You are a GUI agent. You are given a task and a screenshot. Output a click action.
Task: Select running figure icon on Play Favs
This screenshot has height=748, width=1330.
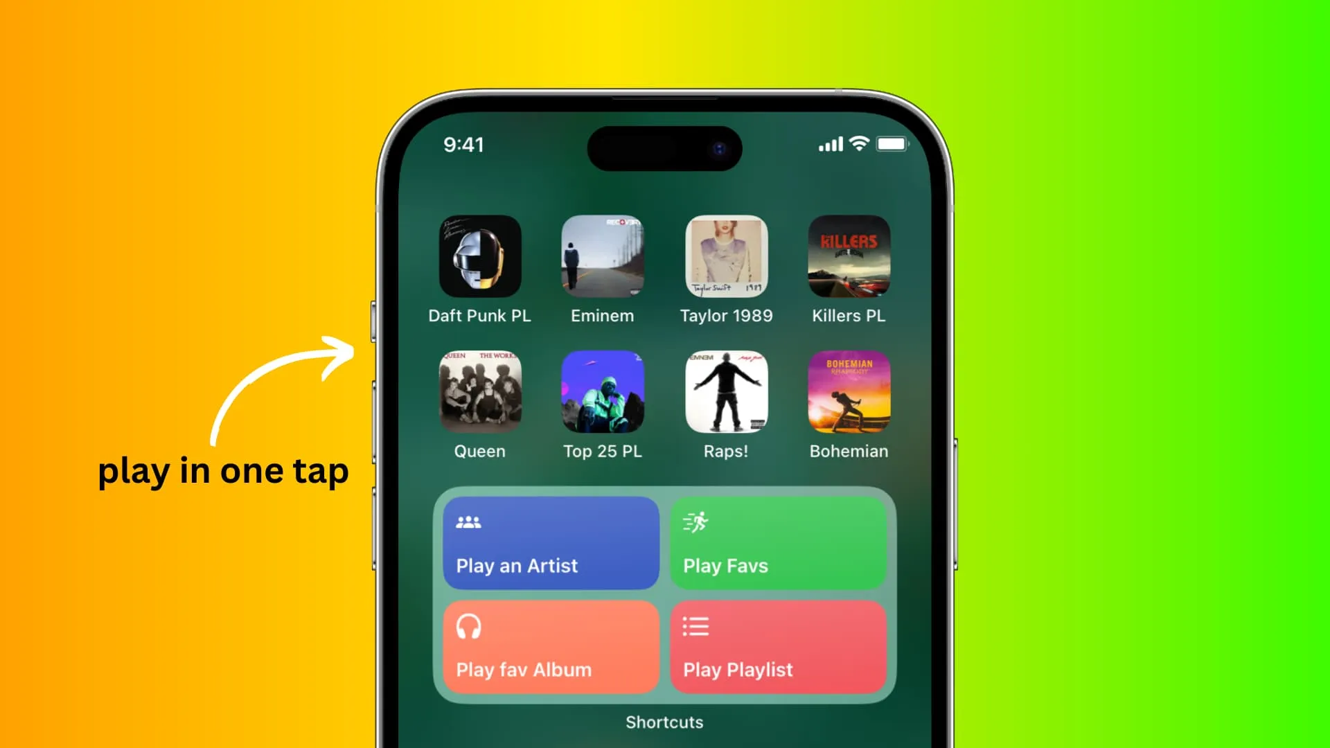(x=695, y=522)
